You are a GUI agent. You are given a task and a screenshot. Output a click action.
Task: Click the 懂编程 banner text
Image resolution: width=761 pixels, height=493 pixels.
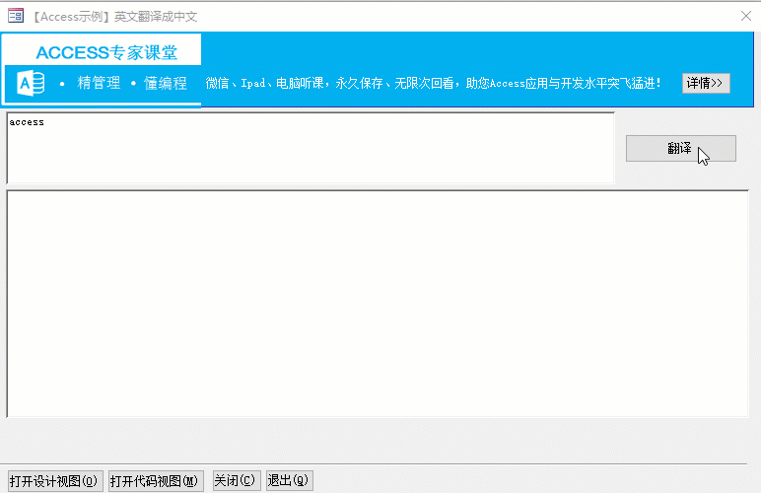166,83
